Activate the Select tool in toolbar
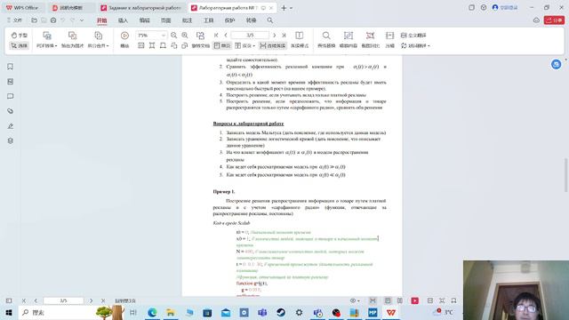Screen dimensions: 569x320 (20, 45)
